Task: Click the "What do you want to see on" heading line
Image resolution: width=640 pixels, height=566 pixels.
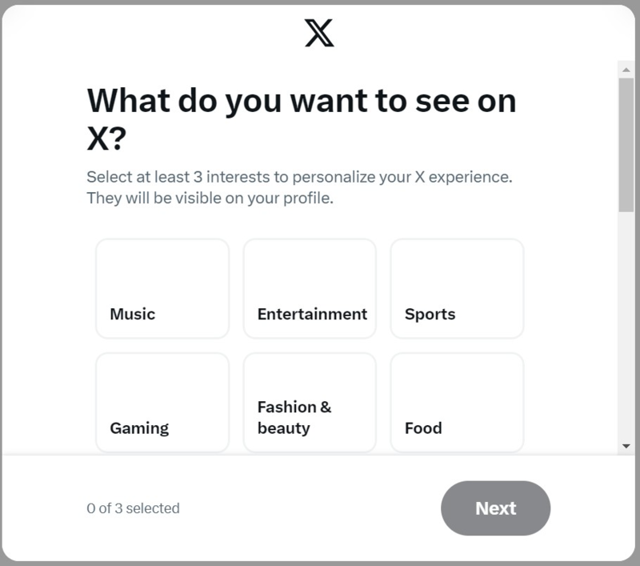Action: pyautogui.click(x=301, y=102)
